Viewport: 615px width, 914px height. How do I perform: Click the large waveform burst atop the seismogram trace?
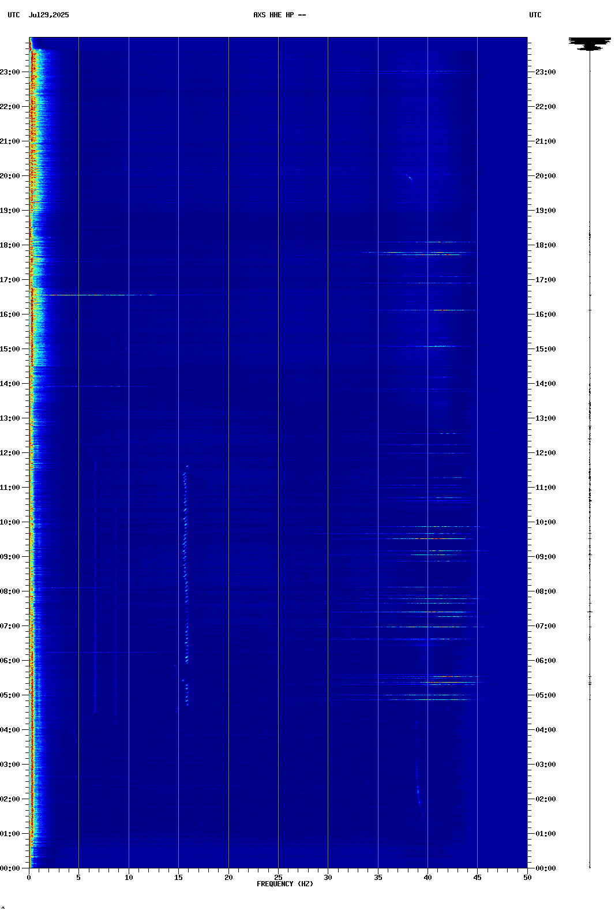coord(590,44)
